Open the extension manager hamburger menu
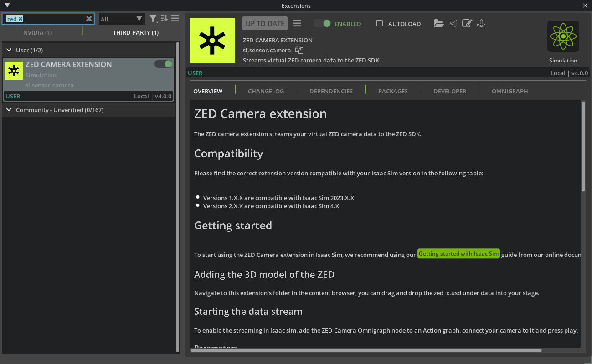 (175, 19)
